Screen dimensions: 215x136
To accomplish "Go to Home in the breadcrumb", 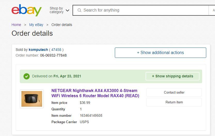I will pyautogui.click(x=16, y=25).
